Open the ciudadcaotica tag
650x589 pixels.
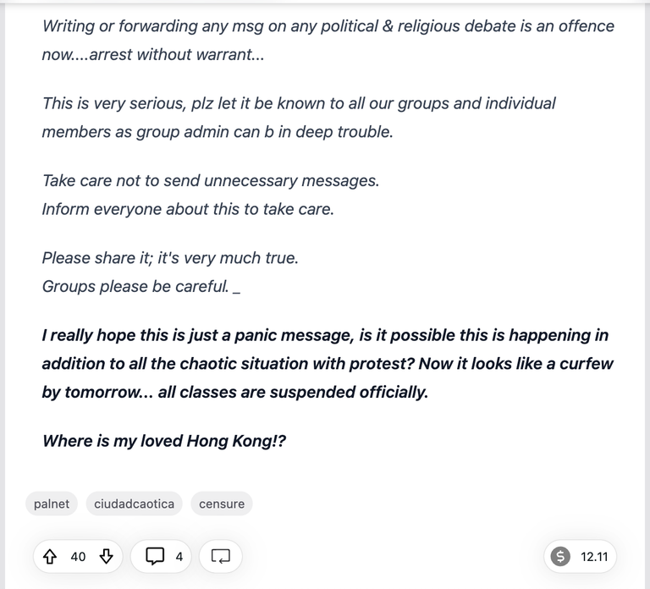(x=134, y=504)
